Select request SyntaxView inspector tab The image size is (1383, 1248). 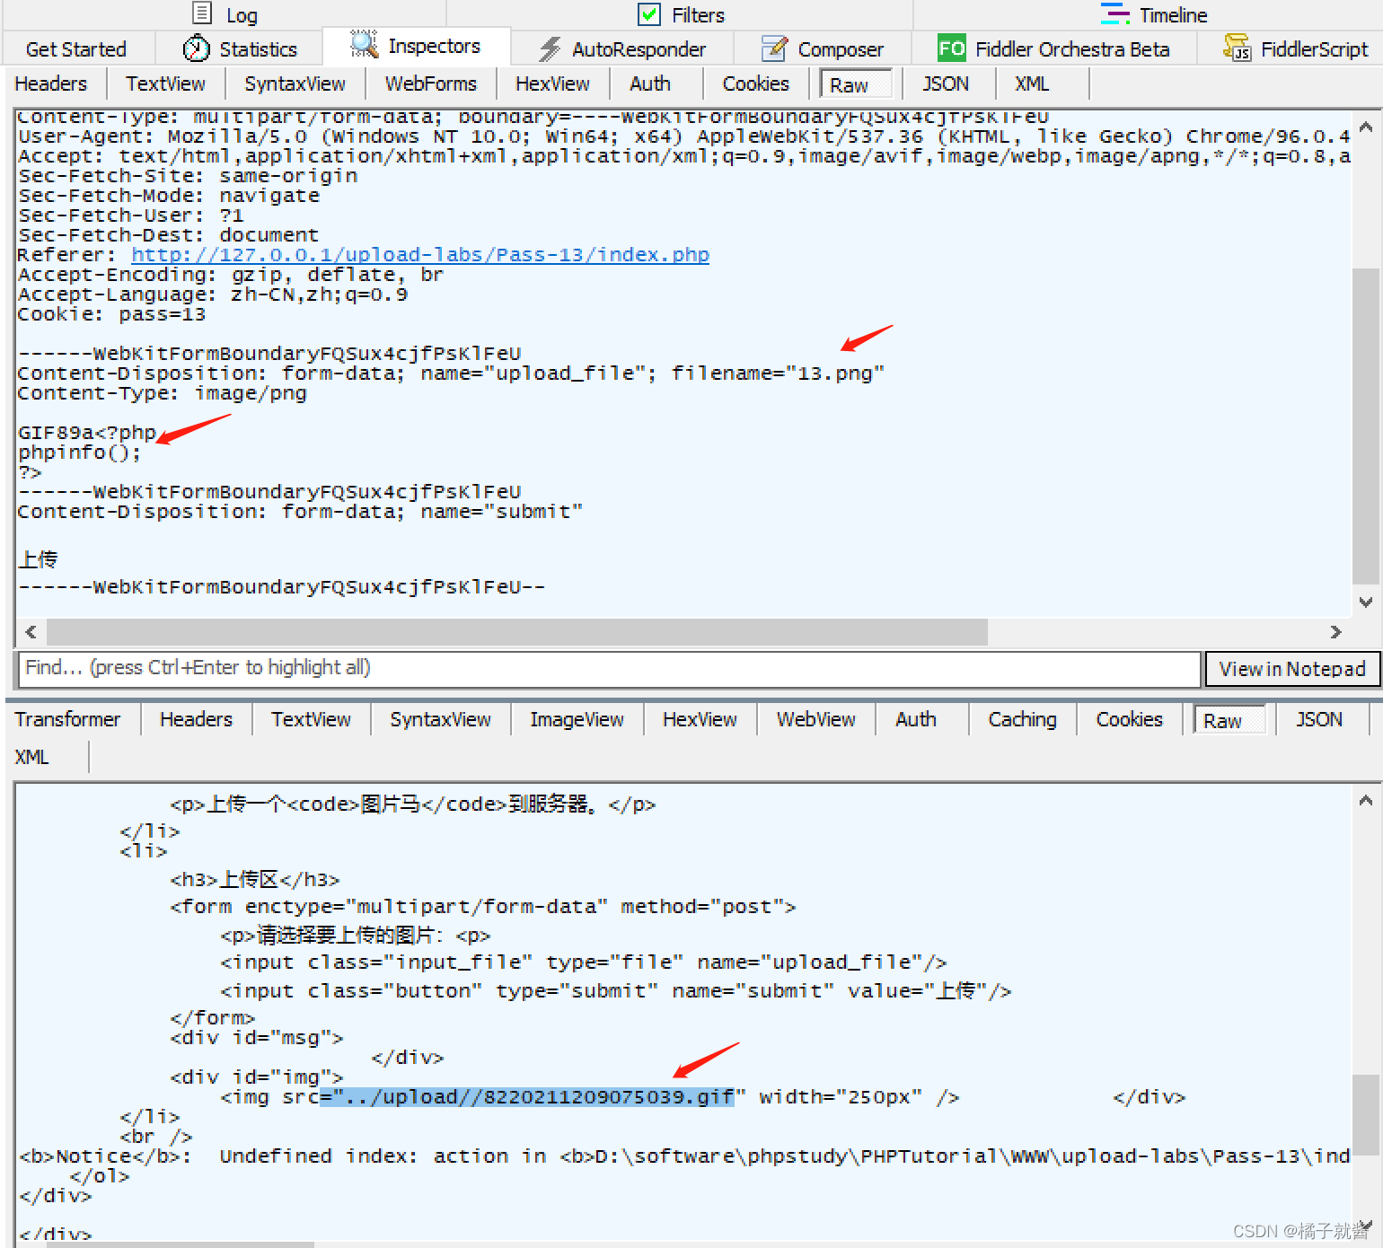[x=295, y=83]
